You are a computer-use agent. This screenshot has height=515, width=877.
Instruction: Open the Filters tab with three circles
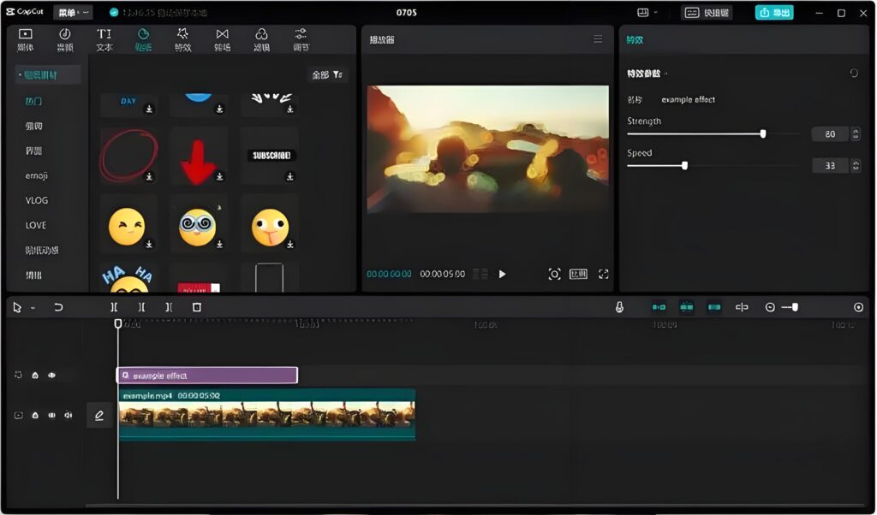click(261, 39)
